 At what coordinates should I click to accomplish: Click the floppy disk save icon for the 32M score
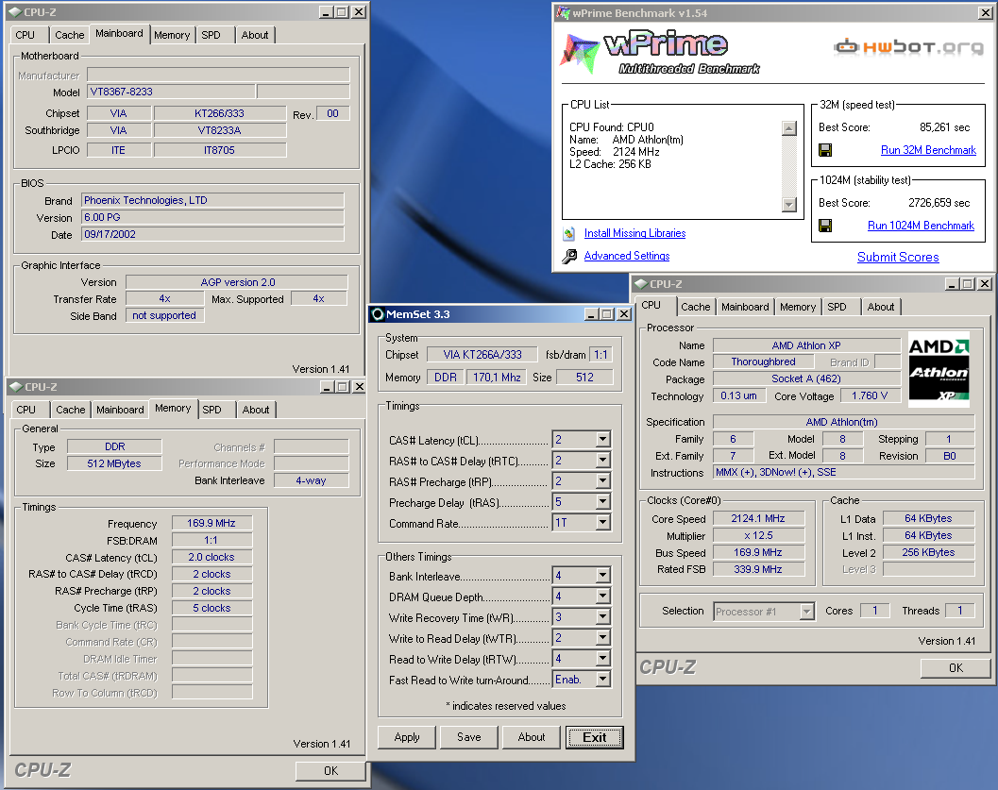click(825, 150)
